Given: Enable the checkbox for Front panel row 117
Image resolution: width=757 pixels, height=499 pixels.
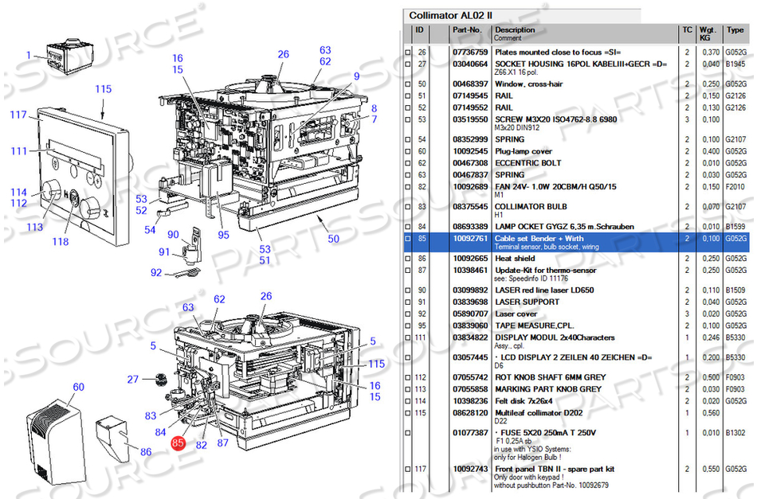Looking at the screenshot, I should (x=409, y=470).
